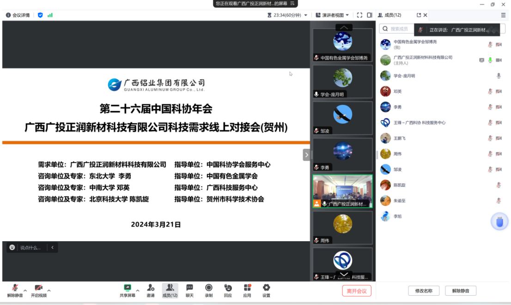Open the hamburger menu above the members list
Screen dimensions: 511x305
[x=503, y=15]
